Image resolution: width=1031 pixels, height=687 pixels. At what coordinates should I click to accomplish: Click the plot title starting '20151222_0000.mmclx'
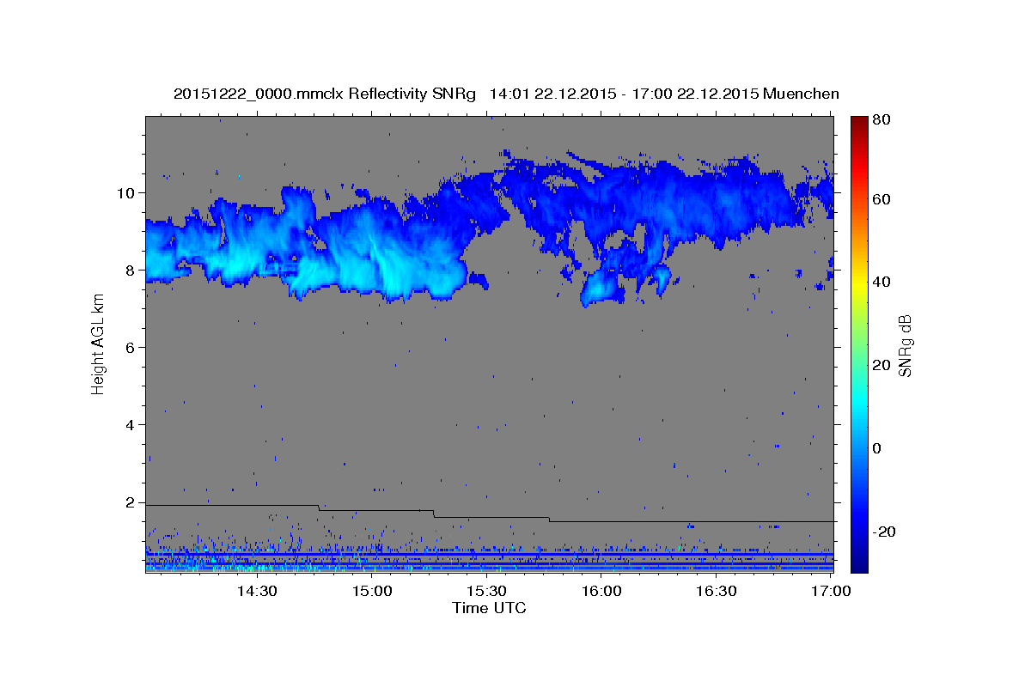[506, 94]
